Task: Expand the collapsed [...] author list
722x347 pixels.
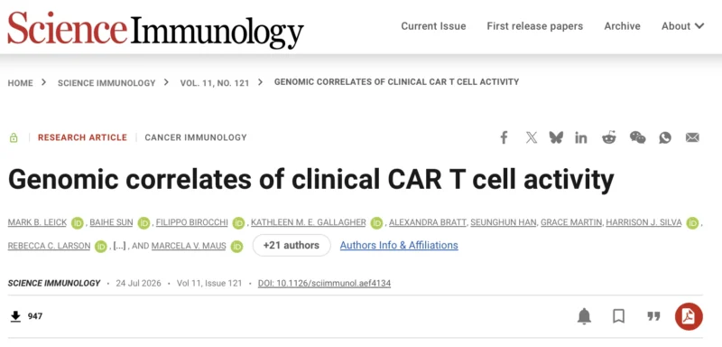Action: pyautogui.click(x=119, y=246)
